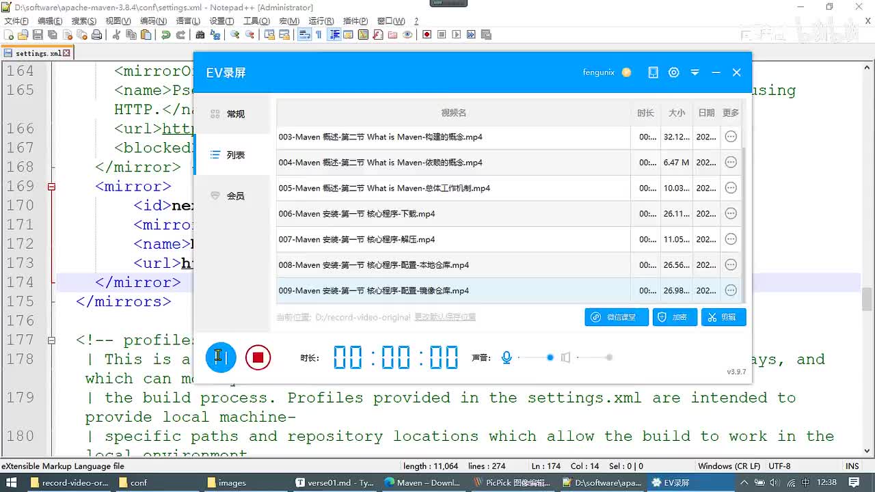Click the blue pause recording button
The width and height of the screenshot is (875, 492).
tap(221, 357)
